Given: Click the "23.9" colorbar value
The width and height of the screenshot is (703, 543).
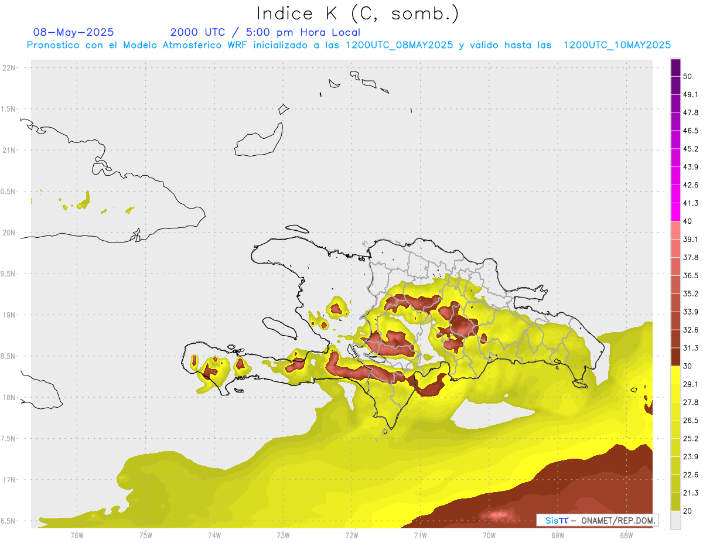Looking at the screenshot, I should click(691, 457).
